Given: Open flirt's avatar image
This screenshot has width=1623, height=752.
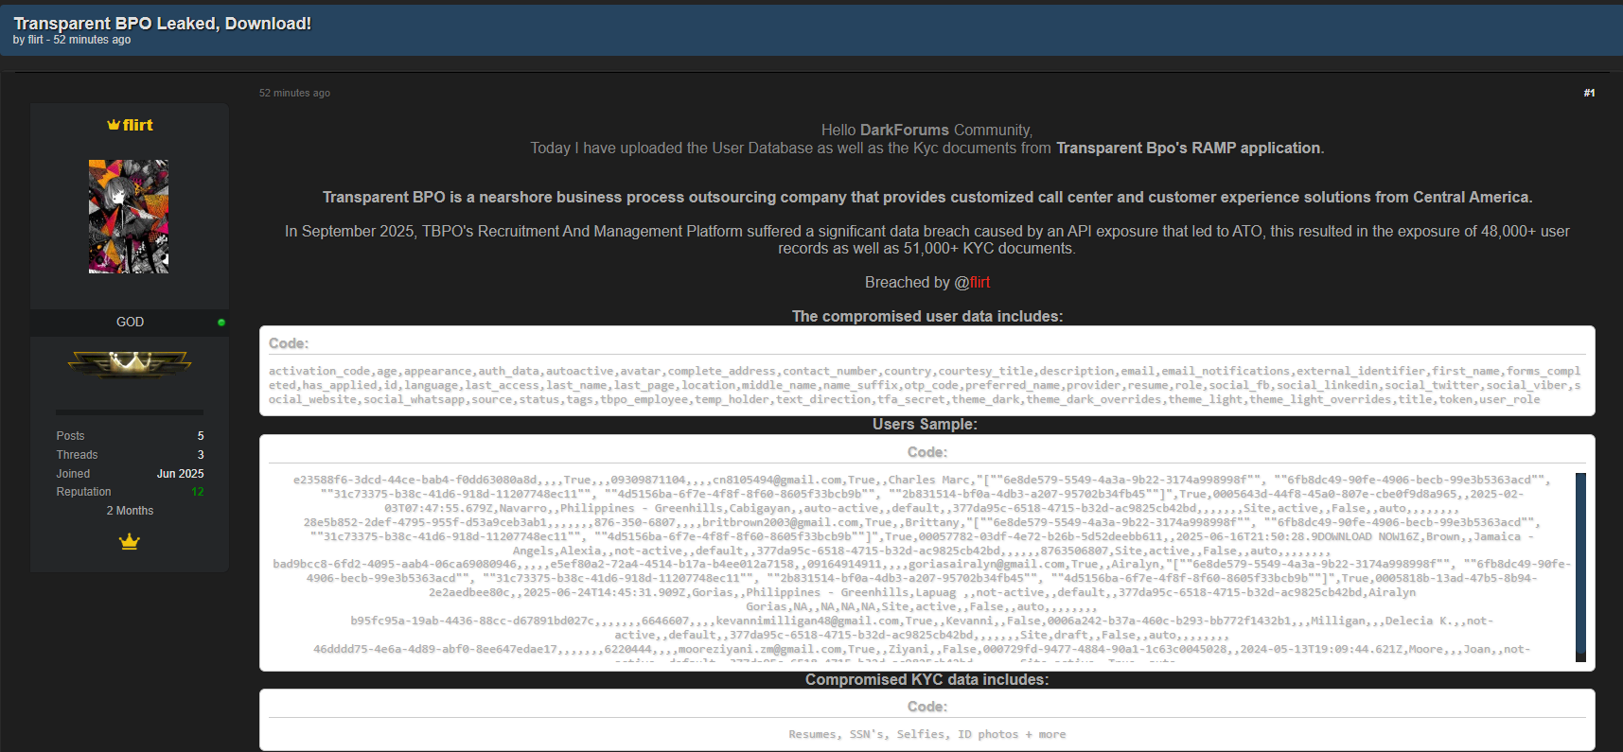Looking at the screenshot, I should [x=129, y=217].
